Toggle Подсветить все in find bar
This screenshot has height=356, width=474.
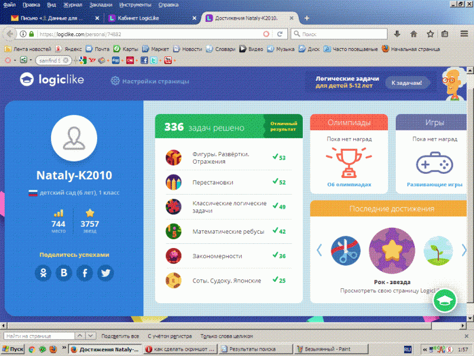120,336
